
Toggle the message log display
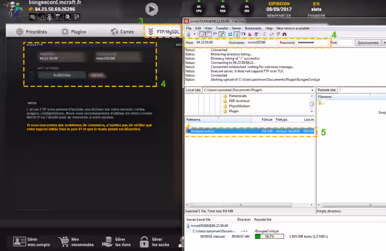[x=202, y=34]
